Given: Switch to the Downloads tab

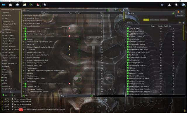Looking at the screenshot, I should click(164, 20).
